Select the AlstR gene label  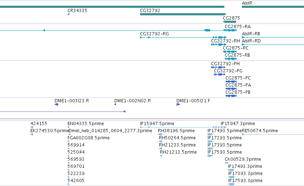[247, 3]
